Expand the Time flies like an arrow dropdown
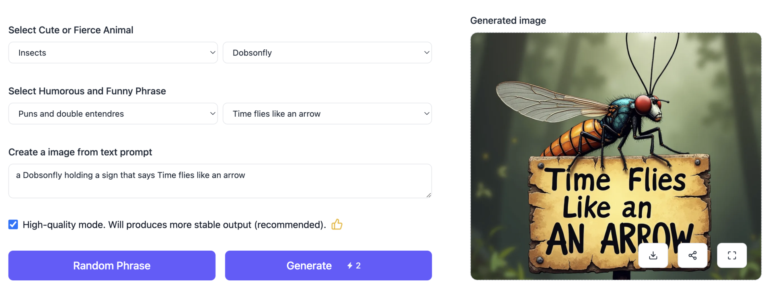Screen dimensions: 772x306 pos(327,113)
